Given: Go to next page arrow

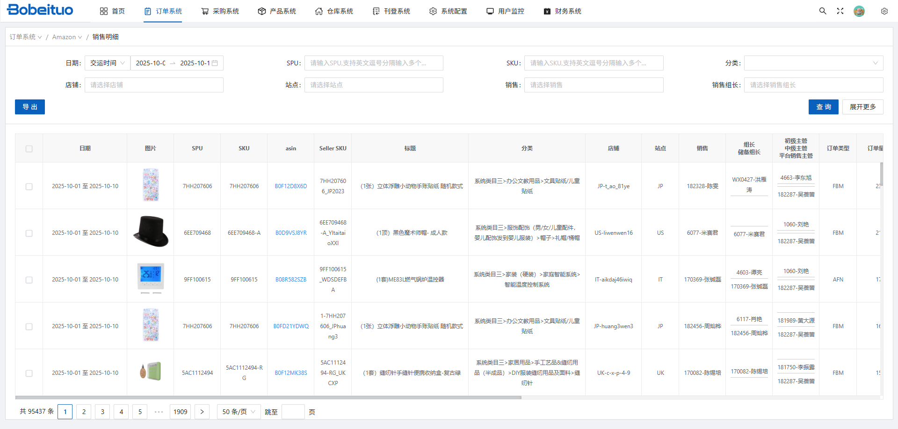Looking at the screenshot, I should point(202,412).
